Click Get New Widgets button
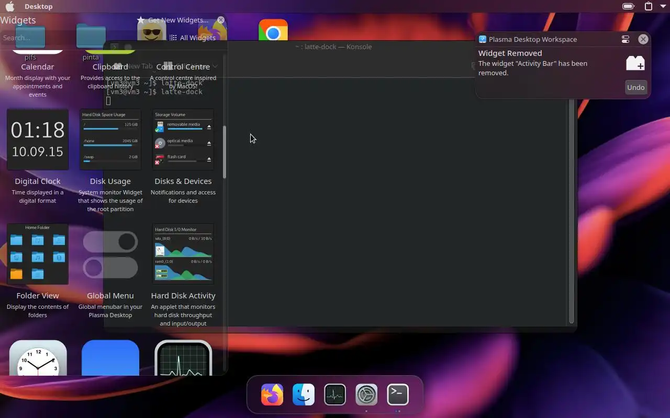This screenshot has height=418, width=670. [x=173, y=20]
